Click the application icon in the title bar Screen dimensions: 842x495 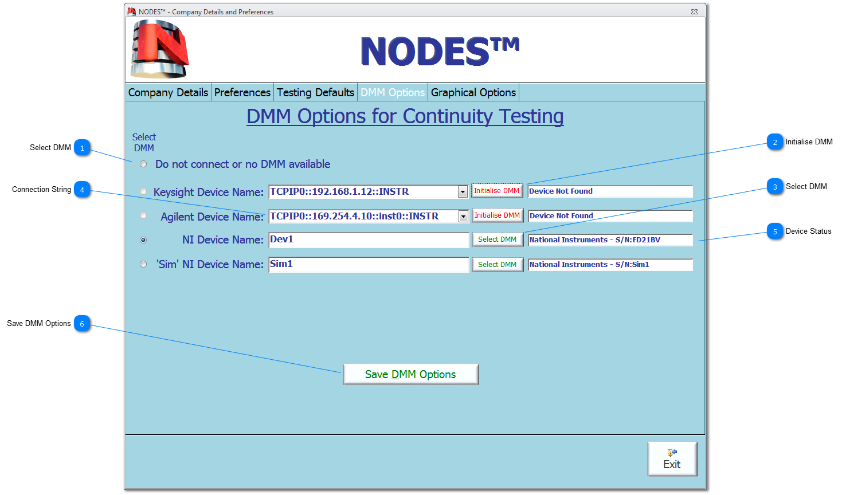point(133,11)
